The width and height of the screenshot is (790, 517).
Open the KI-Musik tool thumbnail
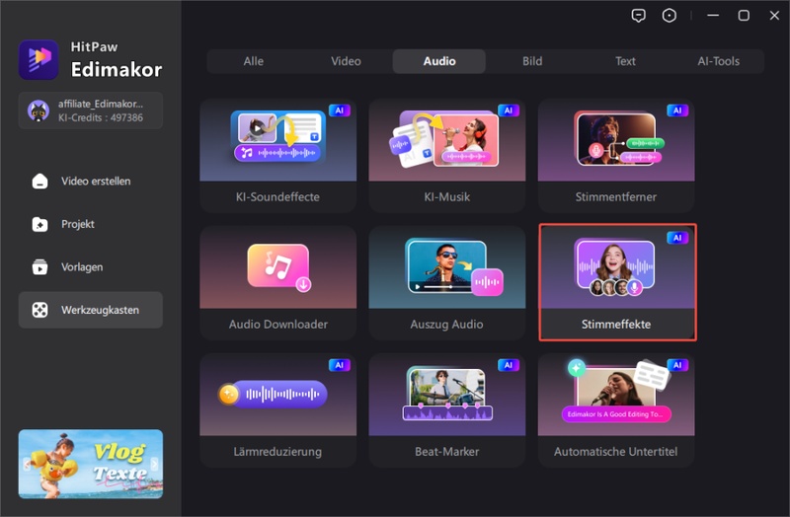[x=447, y=140]
